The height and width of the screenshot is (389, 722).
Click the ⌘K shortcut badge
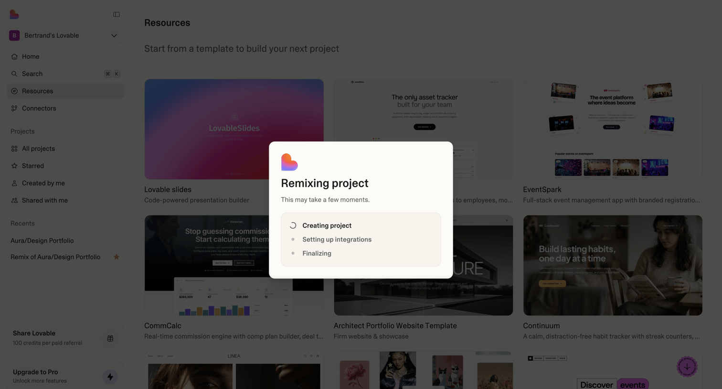pyautogui.click(x=112, y=74)
